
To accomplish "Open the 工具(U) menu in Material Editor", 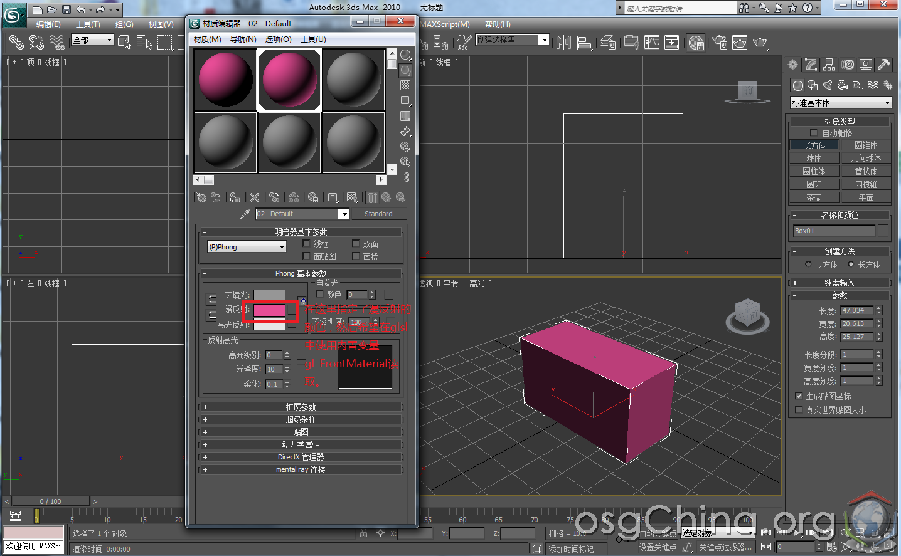I will (x=313, y=39).
